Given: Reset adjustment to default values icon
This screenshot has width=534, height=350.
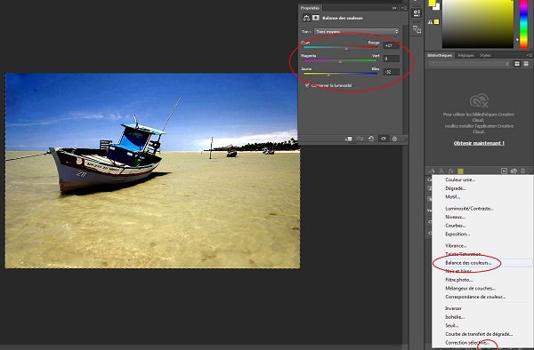Looking at the screenshot, I should coord(371,139).
